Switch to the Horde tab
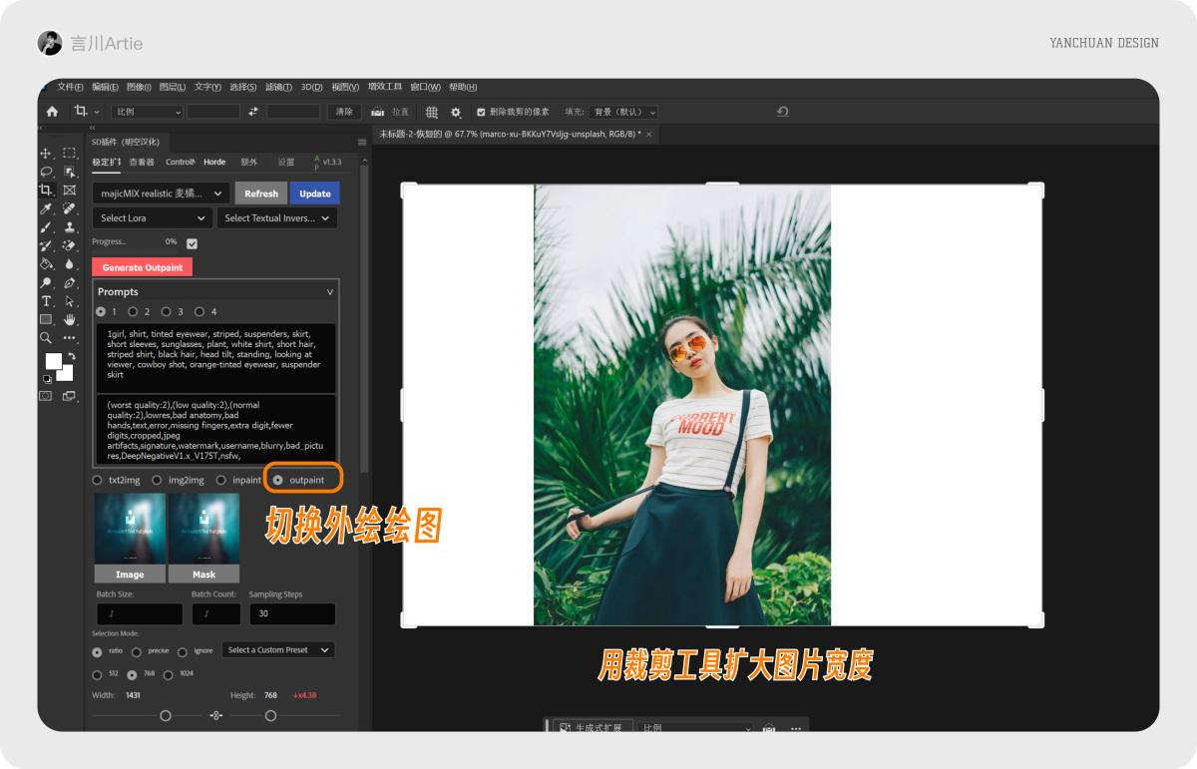The height and width of the screenshot is (769, 1197). 214,162
